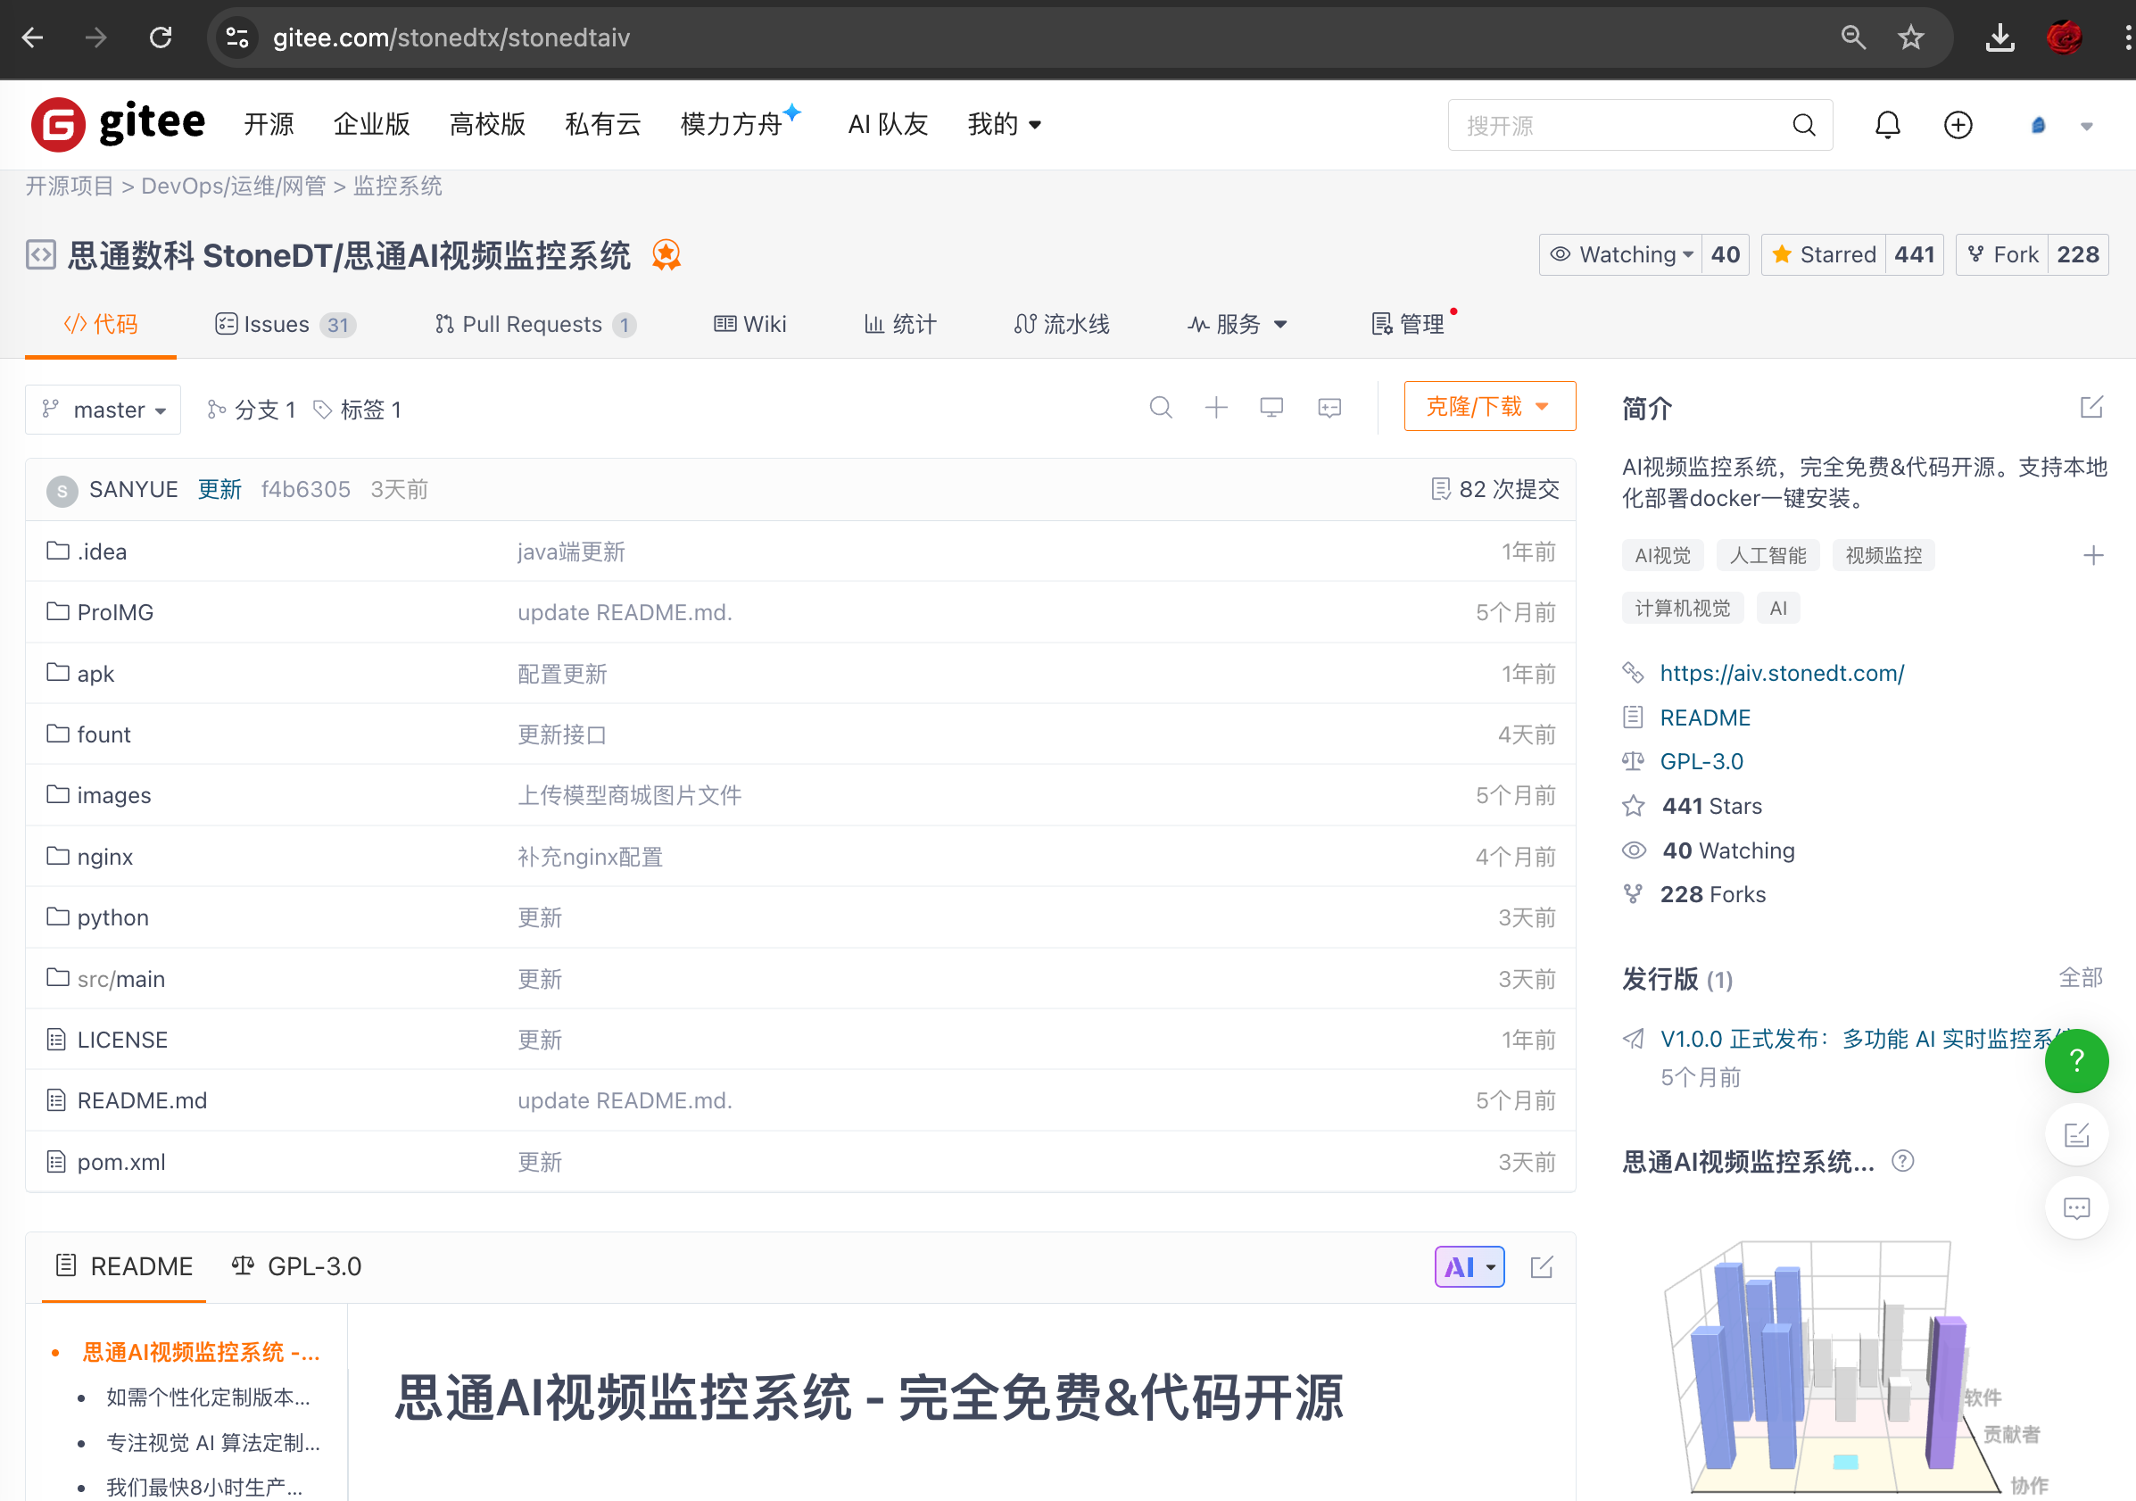Click the Fork button
This screenshot has height=1501, width=2136.
coord(2003,254)
